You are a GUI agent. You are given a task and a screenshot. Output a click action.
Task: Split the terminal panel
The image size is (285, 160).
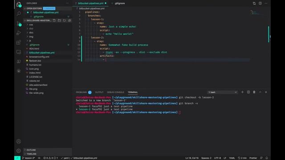(248, 92)
